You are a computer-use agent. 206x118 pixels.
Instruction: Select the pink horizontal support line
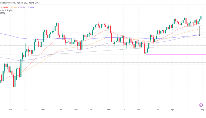pyautogui.click(x=176, y=54)
